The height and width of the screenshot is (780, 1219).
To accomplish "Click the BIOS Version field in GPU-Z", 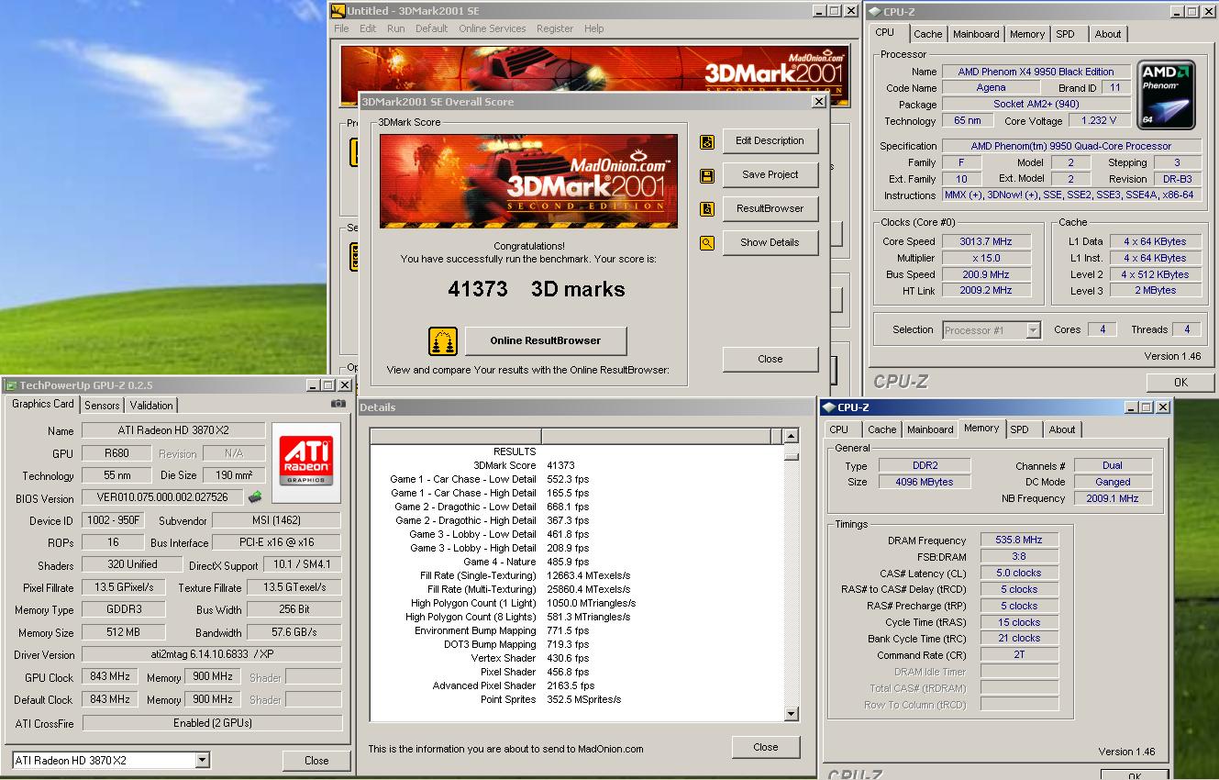I will pos(162,498).
